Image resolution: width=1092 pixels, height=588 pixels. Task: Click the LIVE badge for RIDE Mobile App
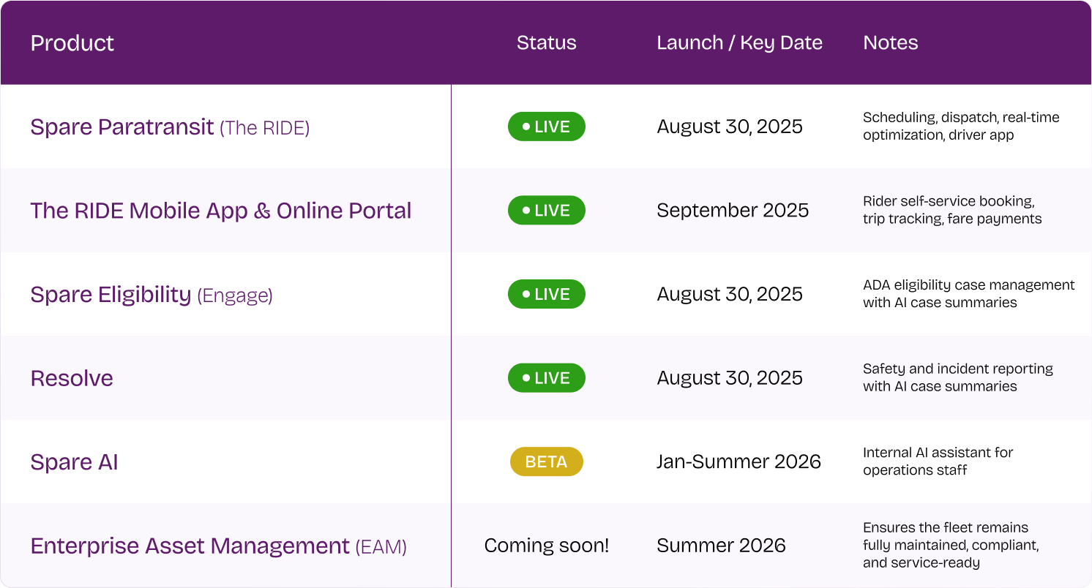coord(546,211)
